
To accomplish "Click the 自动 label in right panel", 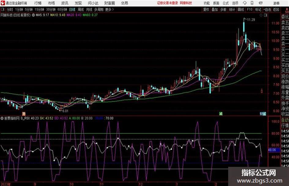I will (285, 120).
